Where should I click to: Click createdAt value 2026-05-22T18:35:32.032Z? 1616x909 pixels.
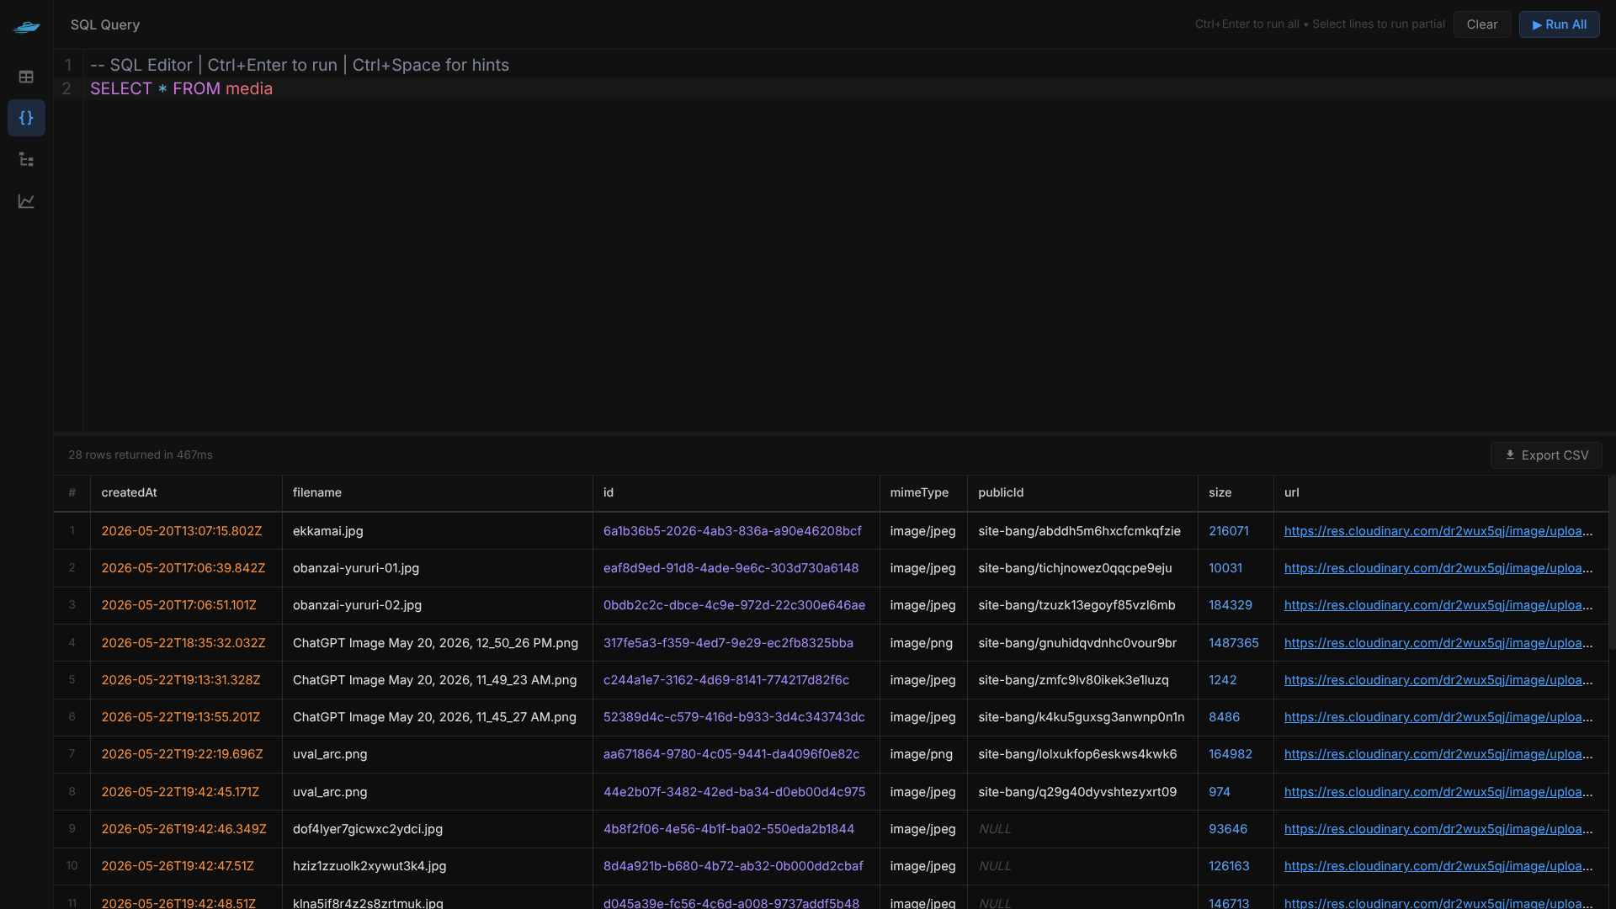pyautogui.click(x=183, y=643)
